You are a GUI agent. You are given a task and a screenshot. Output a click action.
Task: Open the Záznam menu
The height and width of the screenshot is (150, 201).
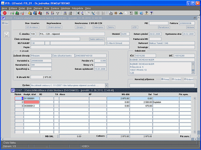[x=38, y=8]
